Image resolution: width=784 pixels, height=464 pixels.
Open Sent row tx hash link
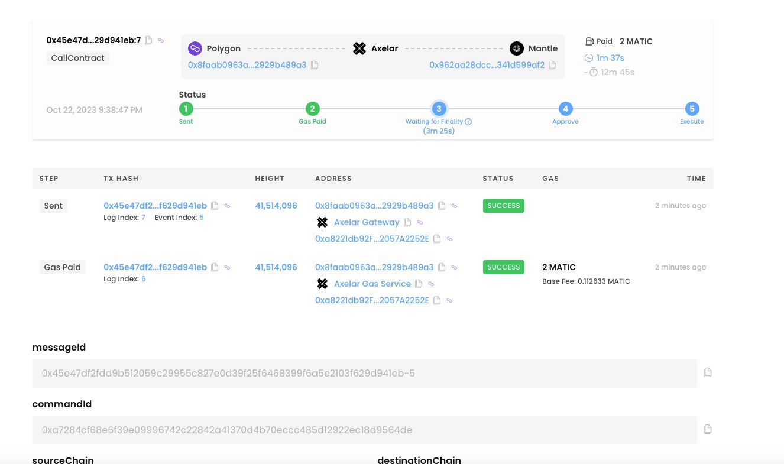tap(155, 206)
